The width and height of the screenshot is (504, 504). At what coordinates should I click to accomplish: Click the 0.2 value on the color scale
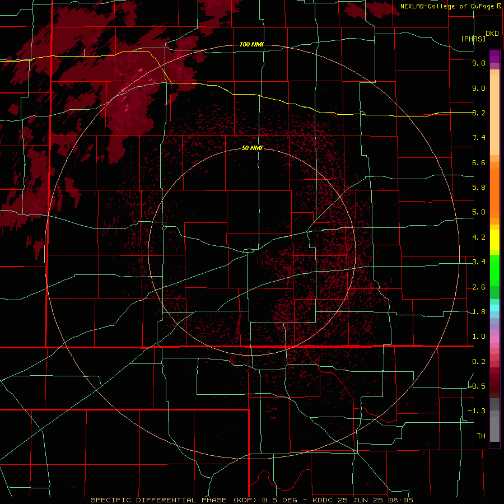[479, 362]
